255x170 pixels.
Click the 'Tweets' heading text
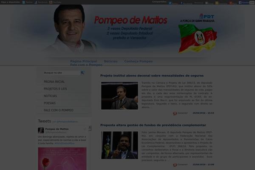44,121
